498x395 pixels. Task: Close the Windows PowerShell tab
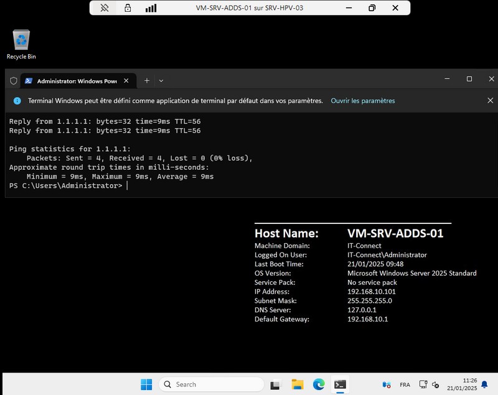127,81
